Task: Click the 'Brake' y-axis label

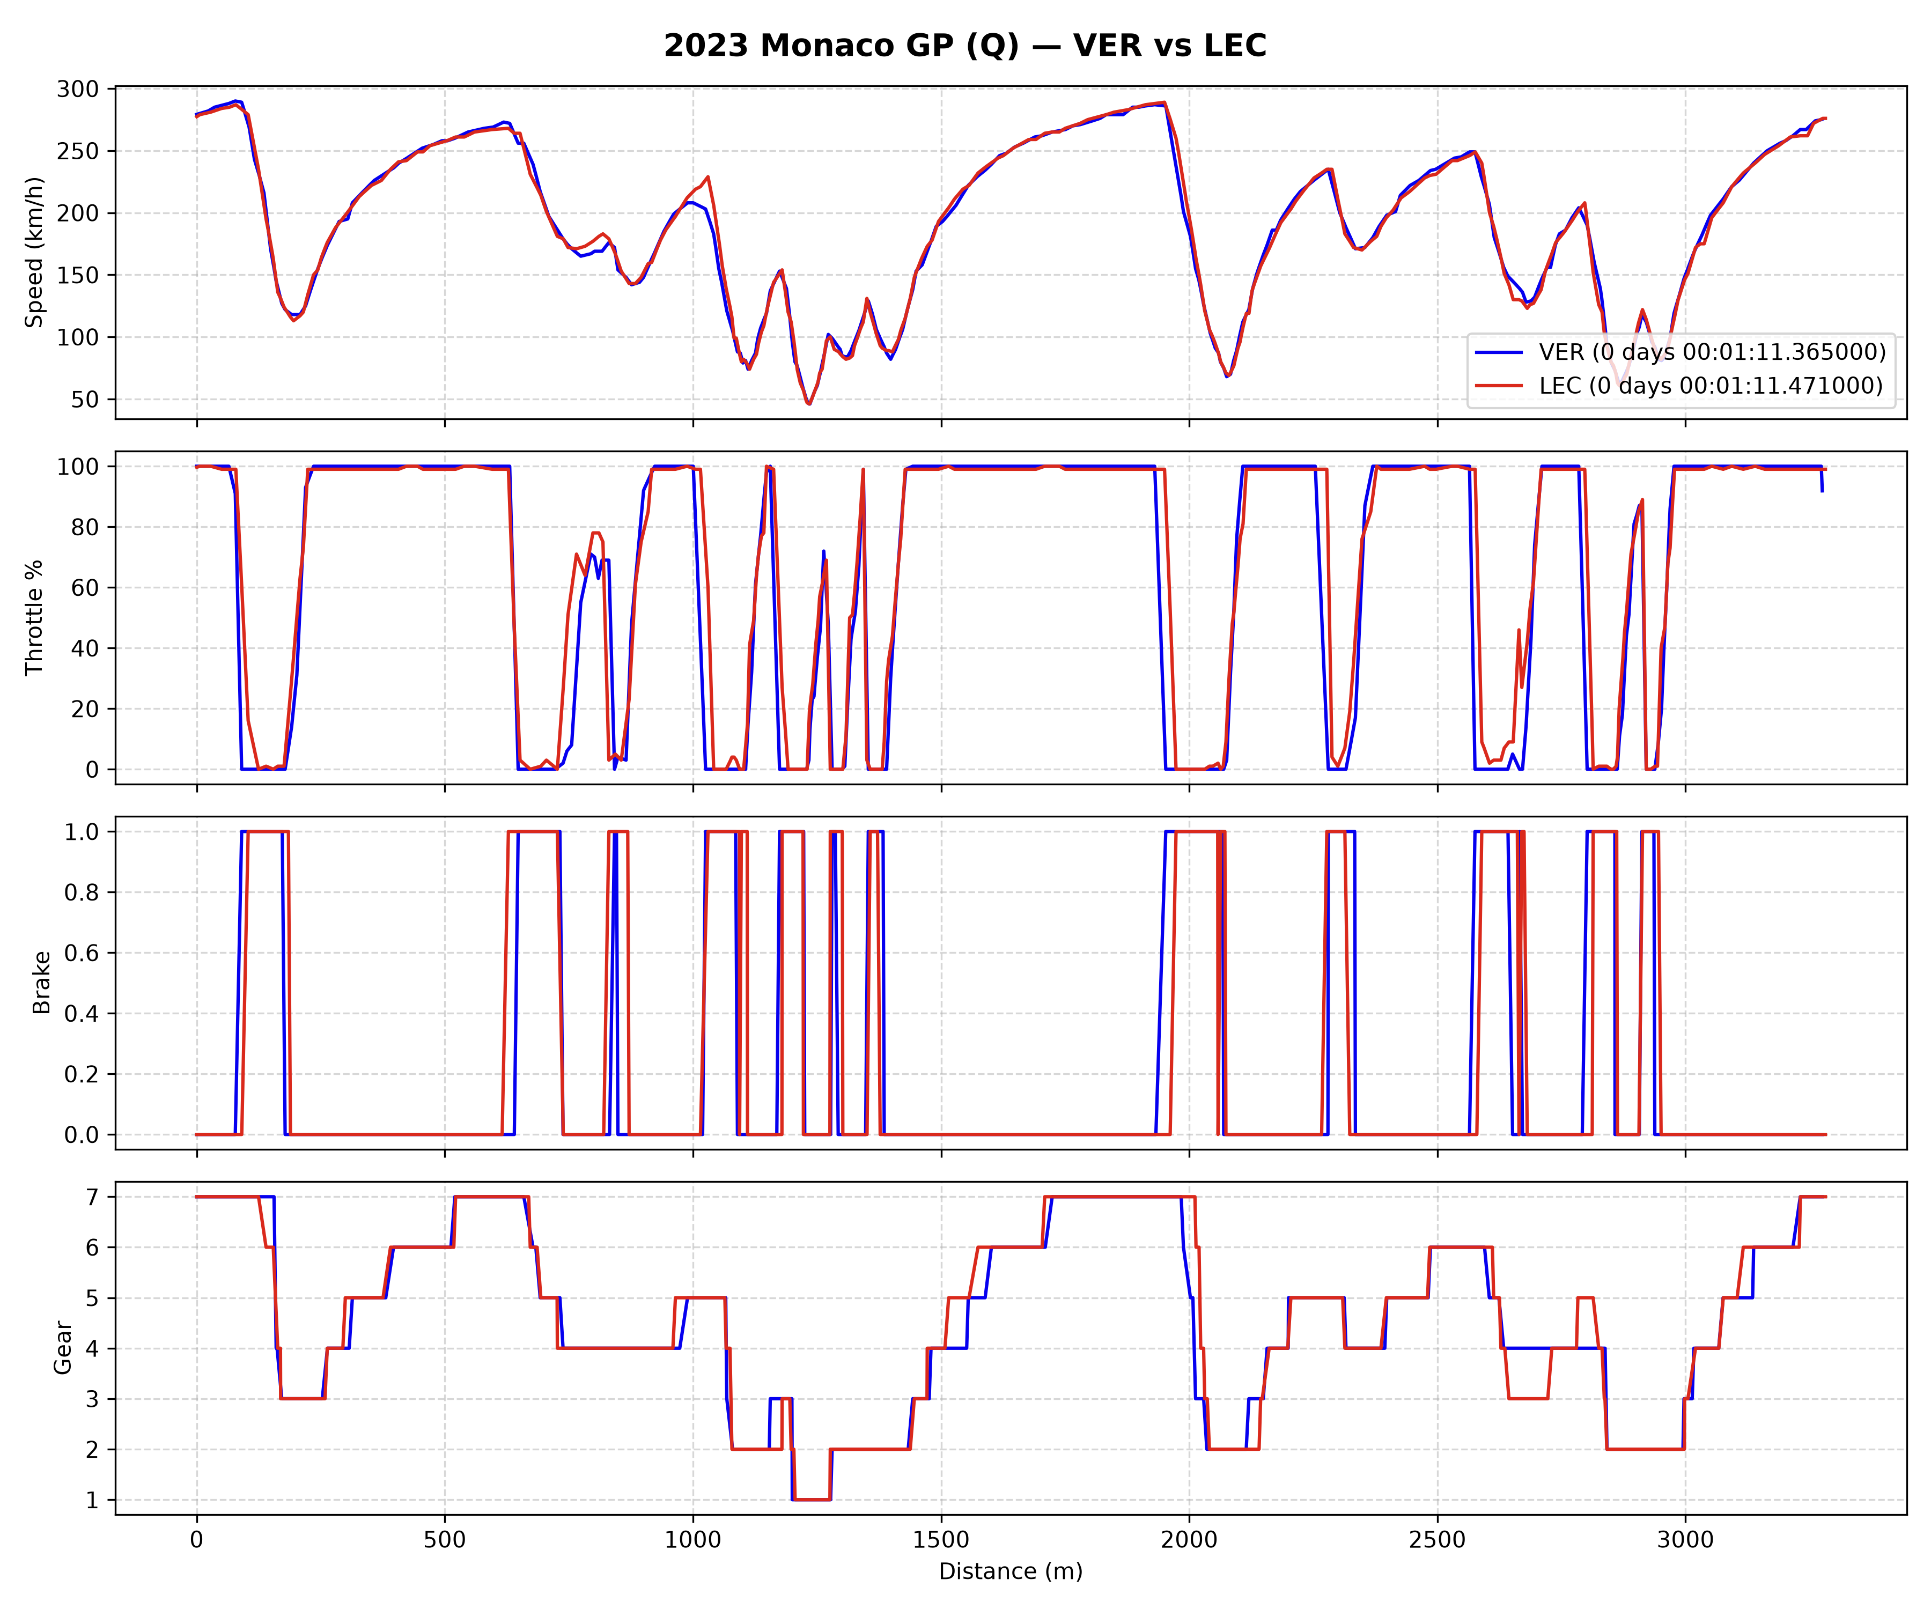Action: click(41, 983)
